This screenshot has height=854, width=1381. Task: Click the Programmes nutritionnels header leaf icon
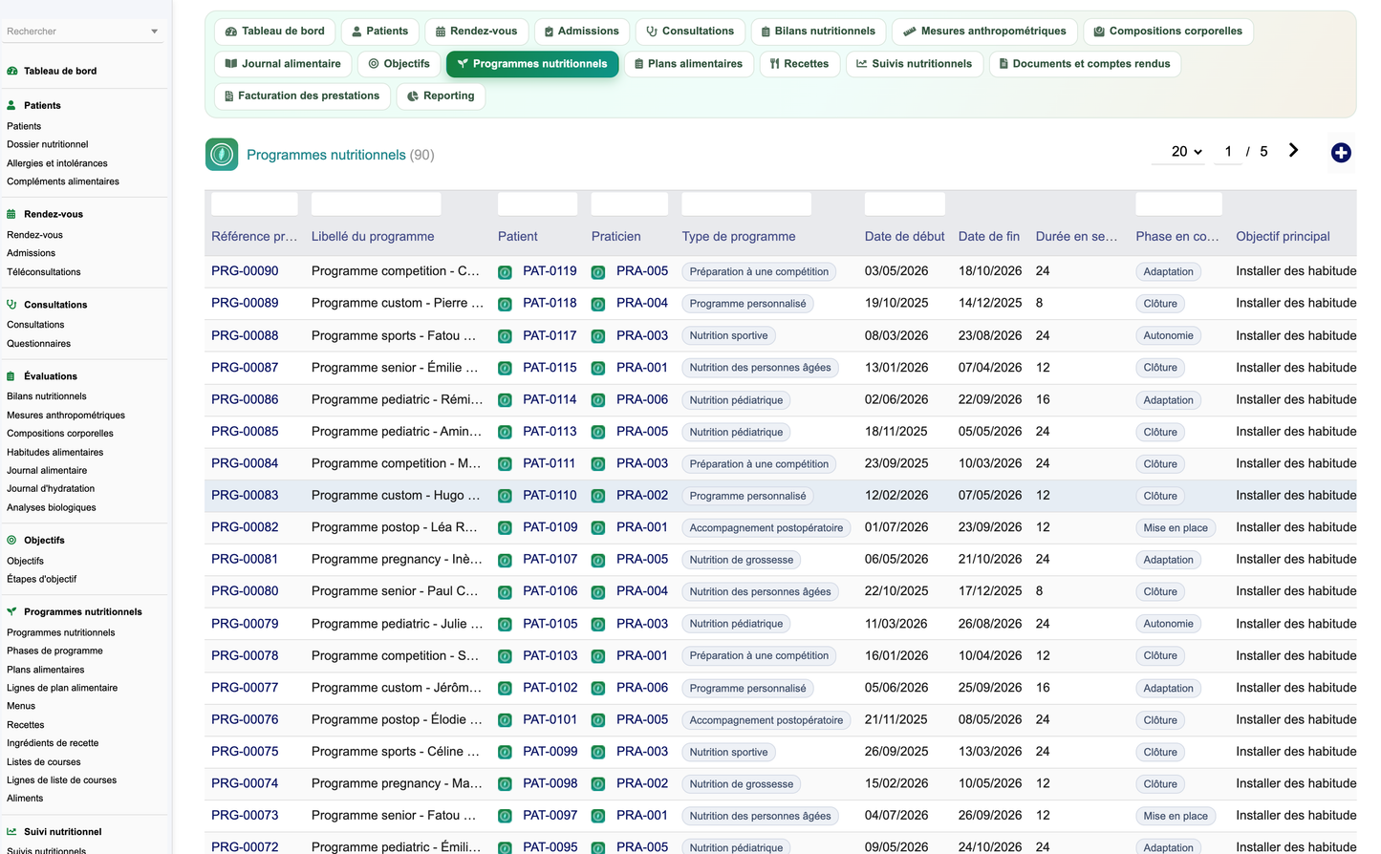pyautogui.click(x=222, y=155)
